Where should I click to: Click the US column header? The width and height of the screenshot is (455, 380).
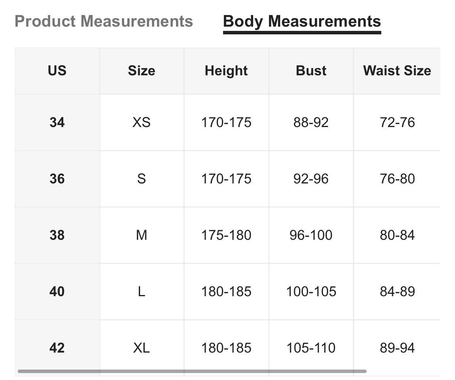57,71
